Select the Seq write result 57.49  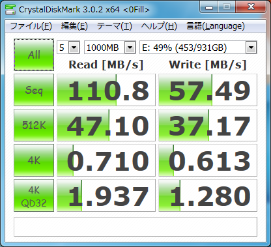pos(208,90)
